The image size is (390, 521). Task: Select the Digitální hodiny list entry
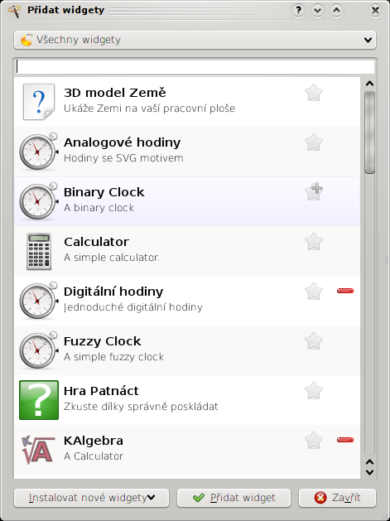[x=187, y=301]
